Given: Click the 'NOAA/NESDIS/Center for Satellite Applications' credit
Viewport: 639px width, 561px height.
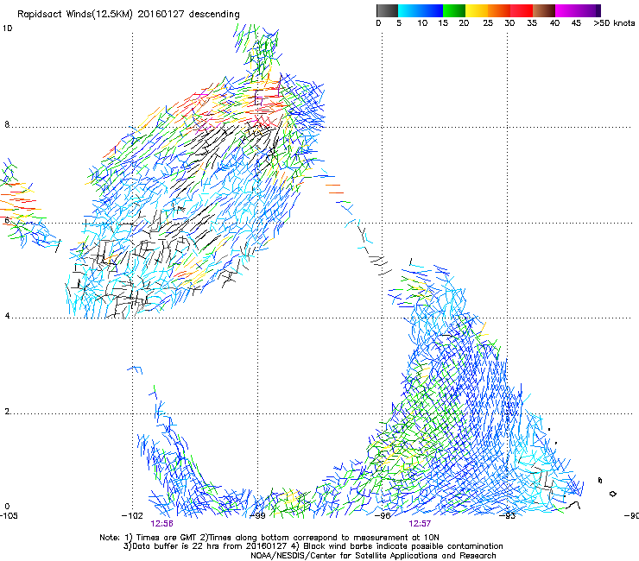Looking at the screenshot, I should 373,556.
